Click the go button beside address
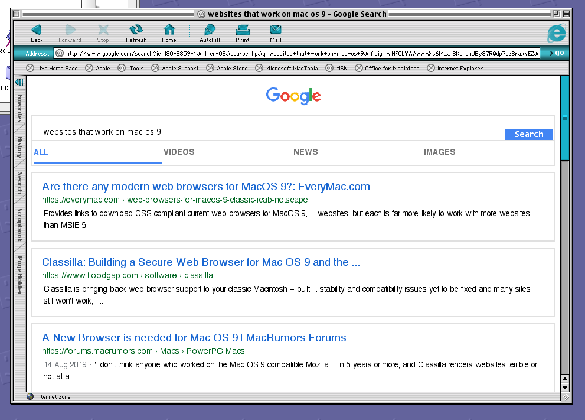The image size is (585, 420). (x=556, y=53)
